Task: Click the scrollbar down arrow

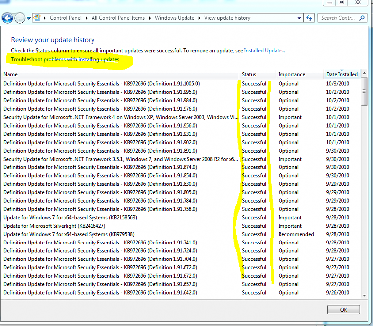Action: click(x=364, y=296)
